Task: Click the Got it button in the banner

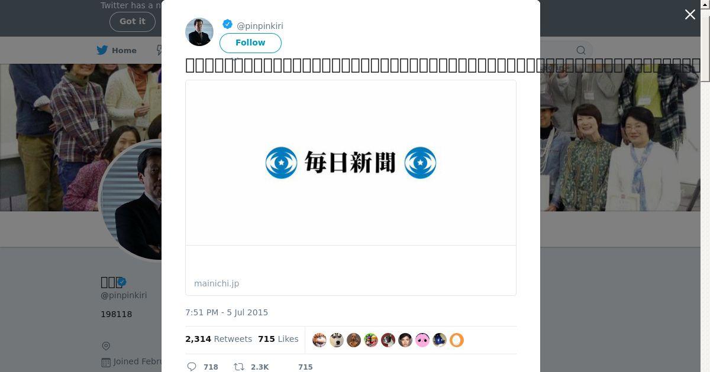Action: [x=132, y=21]
